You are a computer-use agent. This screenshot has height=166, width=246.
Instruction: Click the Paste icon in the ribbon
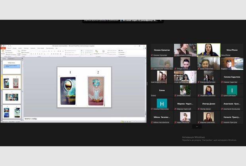point(3,51)
